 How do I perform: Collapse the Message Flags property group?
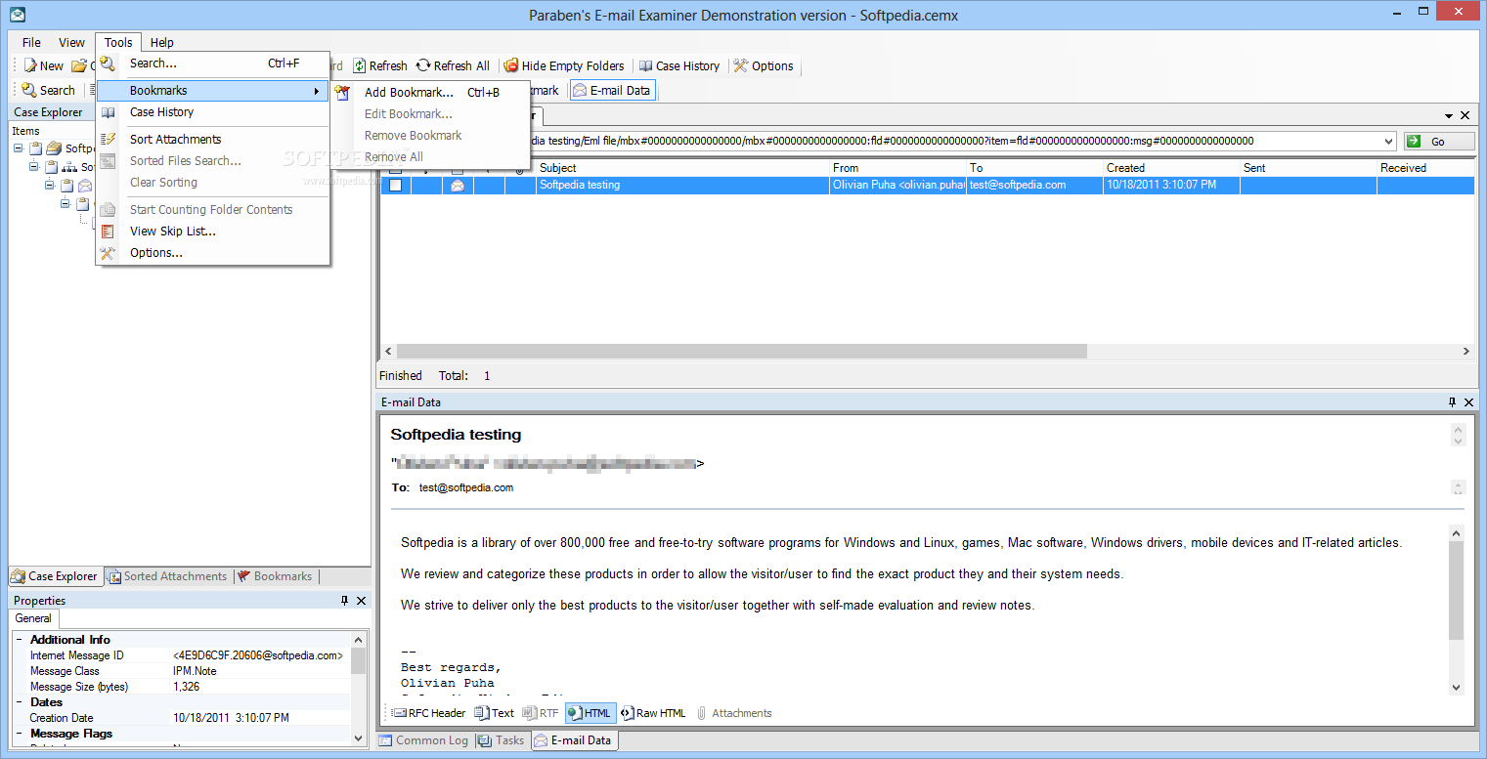click(19, 734)
